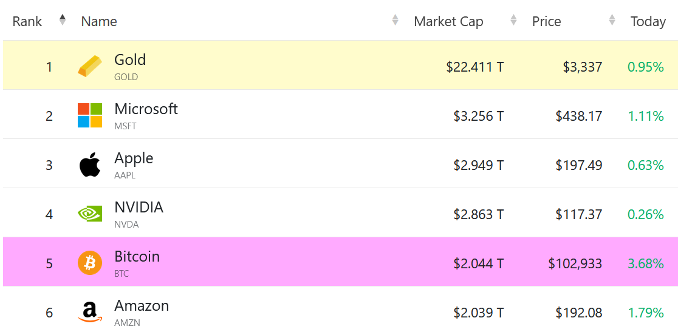Image resolution: width=678 pixels, height=332 pixels.
Task: Click Gold's 0.95% daily change
Action: click(646, 67)
